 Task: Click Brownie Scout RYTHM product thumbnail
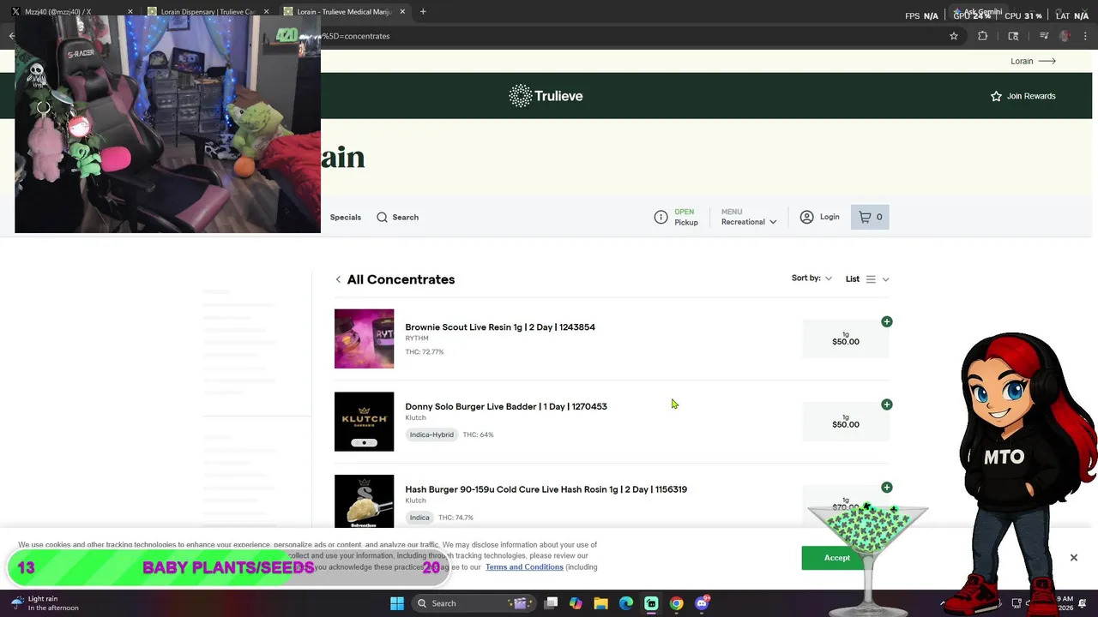click(364, 338)
